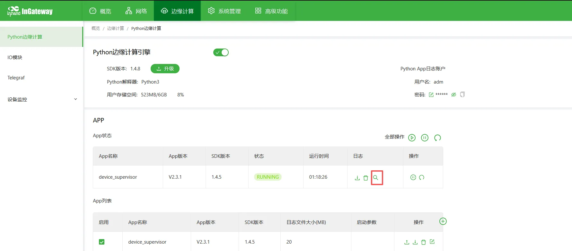Start all apps using the play icon
This screenshot has height=251, width=572.
click(x=412, y=138)
